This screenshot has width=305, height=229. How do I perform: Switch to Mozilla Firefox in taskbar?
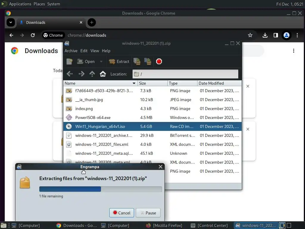coord(164,225)
